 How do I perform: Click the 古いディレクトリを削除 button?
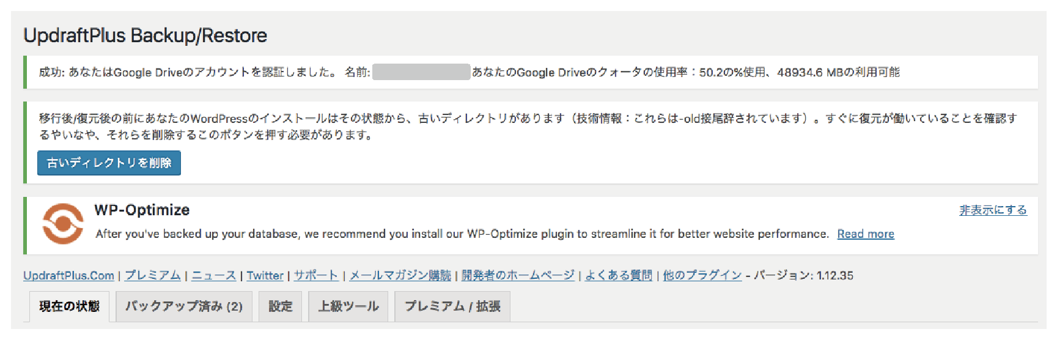[109, 163]
